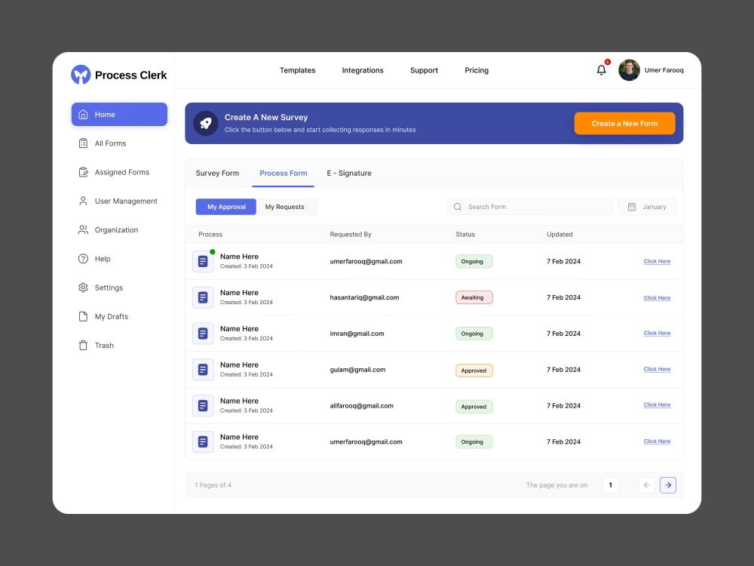Switch to the Survey Form tab
Image resolution: width=754 pixels, height=566 pixels.
point(217,174)
